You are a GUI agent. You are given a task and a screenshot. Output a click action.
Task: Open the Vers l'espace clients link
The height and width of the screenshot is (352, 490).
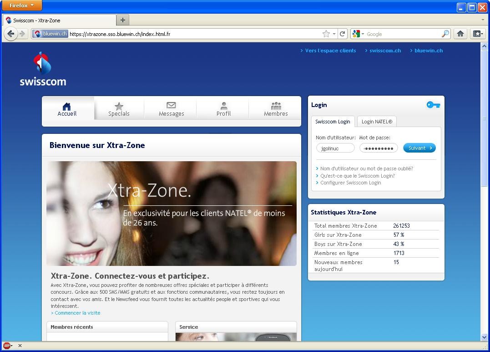(329, 51)
